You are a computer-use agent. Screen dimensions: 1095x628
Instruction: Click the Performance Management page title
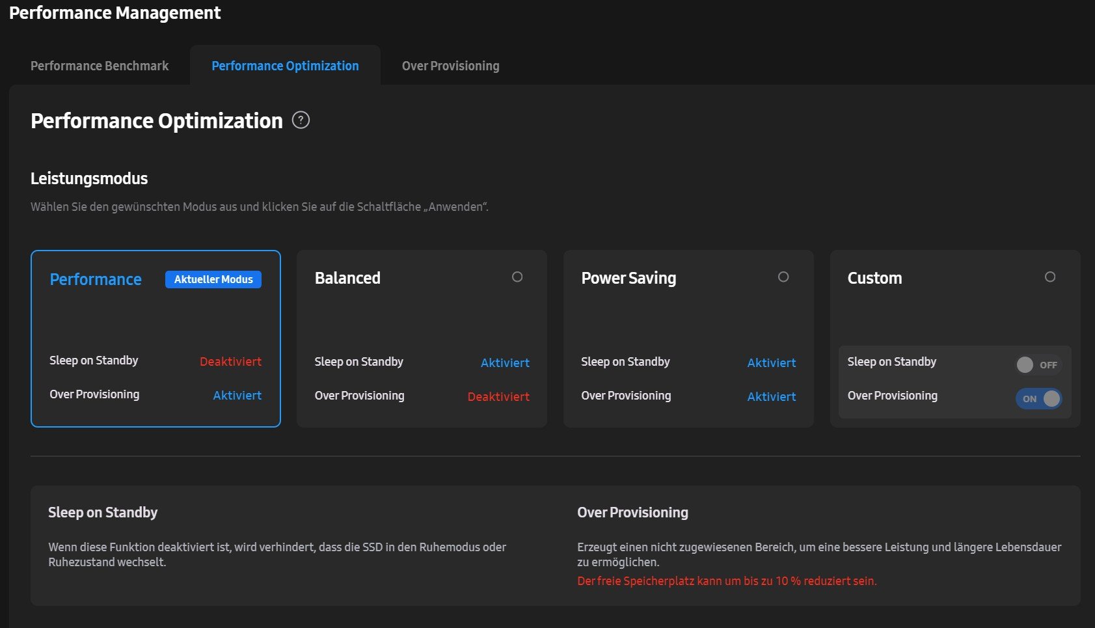(115, 13)
